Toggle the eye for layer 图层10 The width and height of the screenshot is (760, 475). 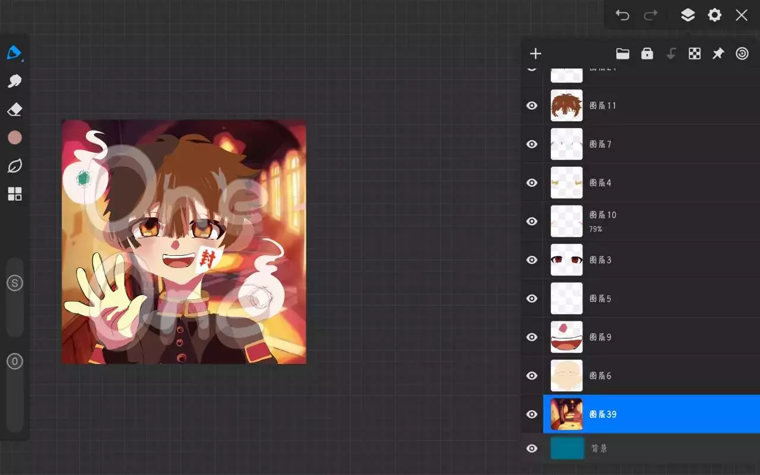(x=532, y=221)
